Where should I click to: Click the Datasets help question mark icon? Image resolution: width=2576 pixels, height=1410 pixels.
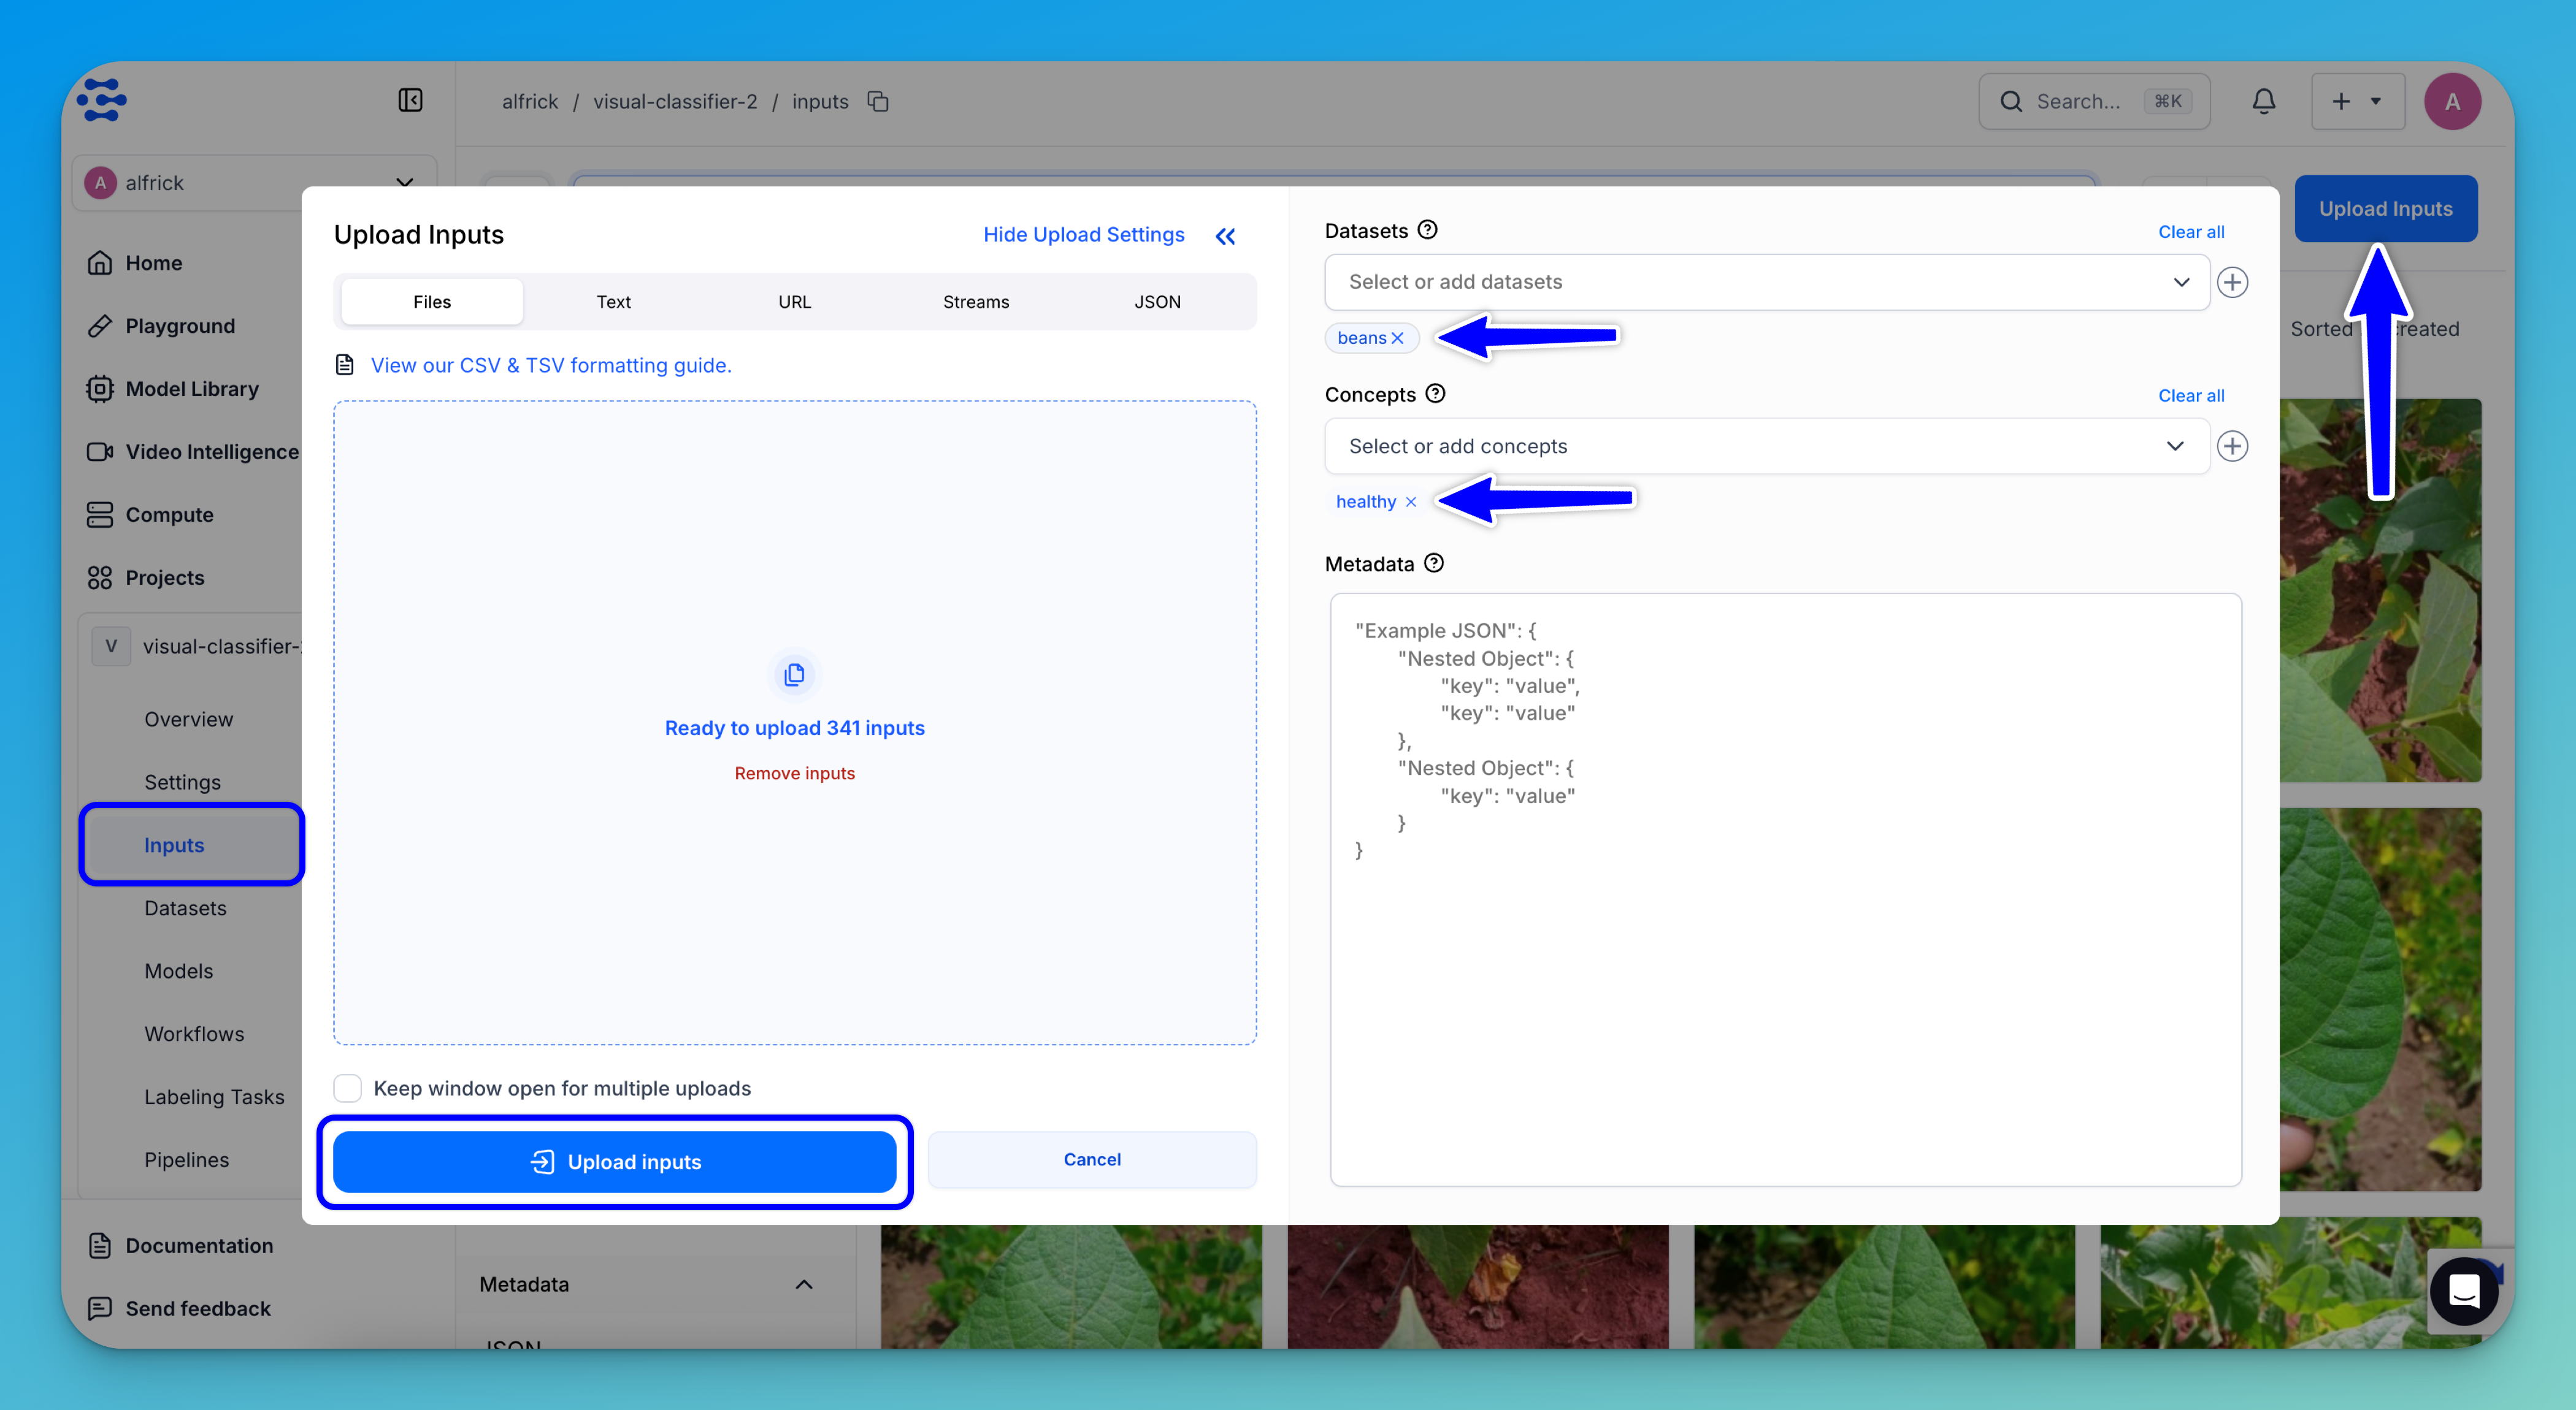pyautogui.click(x=1428, y=230)
